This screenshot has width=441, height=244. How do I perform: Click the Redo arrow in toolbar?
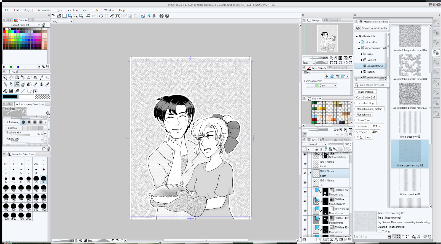94,16
